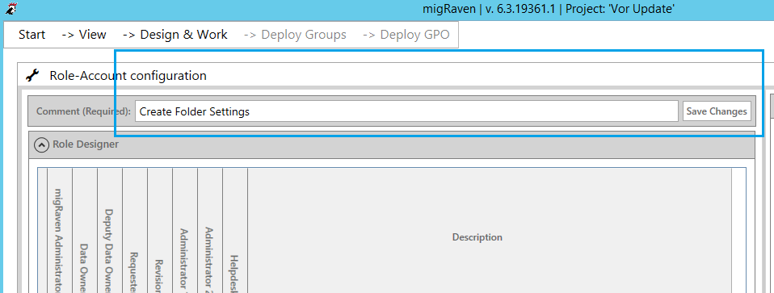This screenshot has height=293, width=774.
Task: Click into the Comment text field
Action: pos(406,111)
